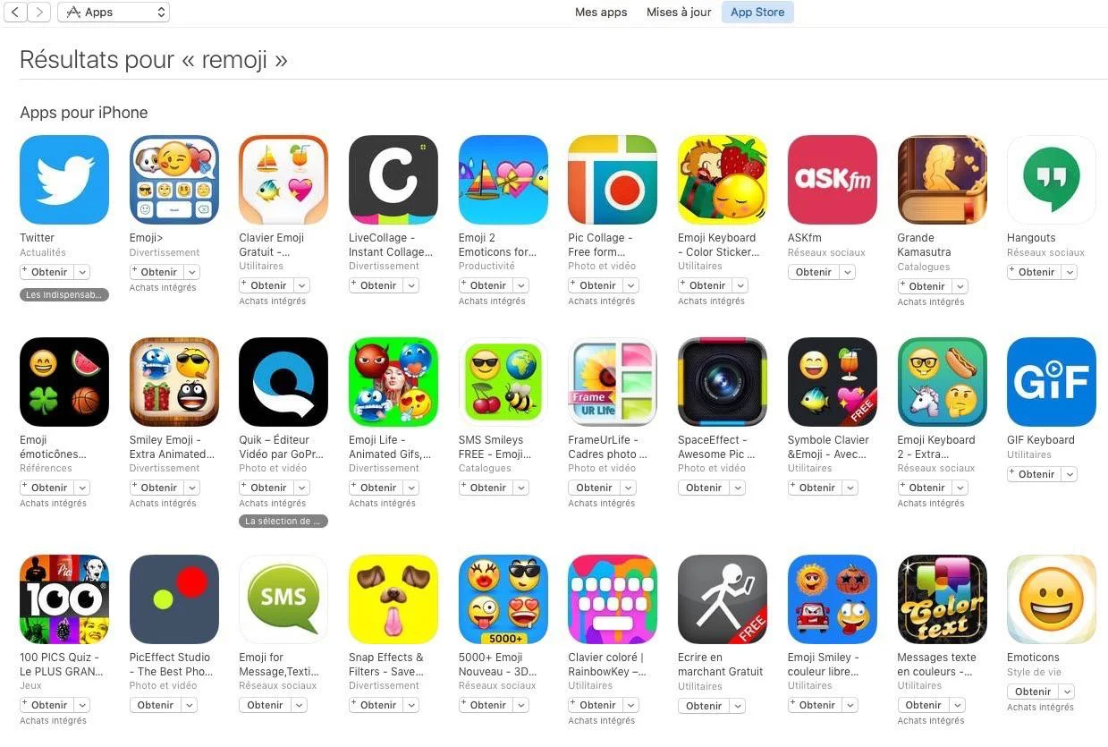The image size is (1108, 747).
Task: Open the GIF Keyboard app icon
Action: 1052,382
